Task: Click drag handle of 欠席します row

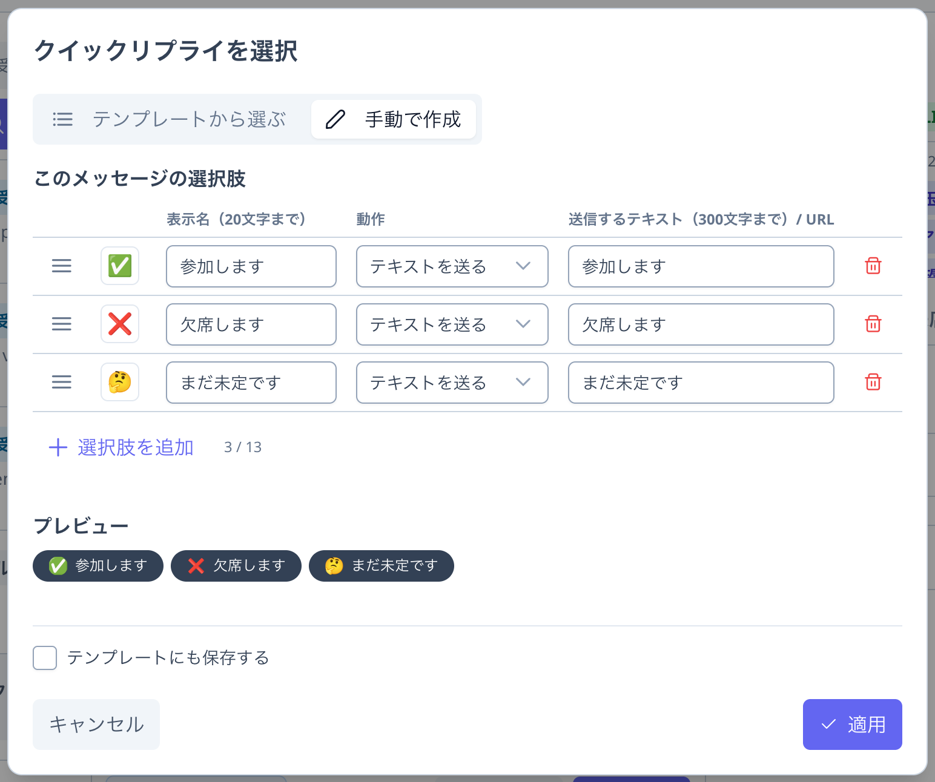Action: (62, 324)
